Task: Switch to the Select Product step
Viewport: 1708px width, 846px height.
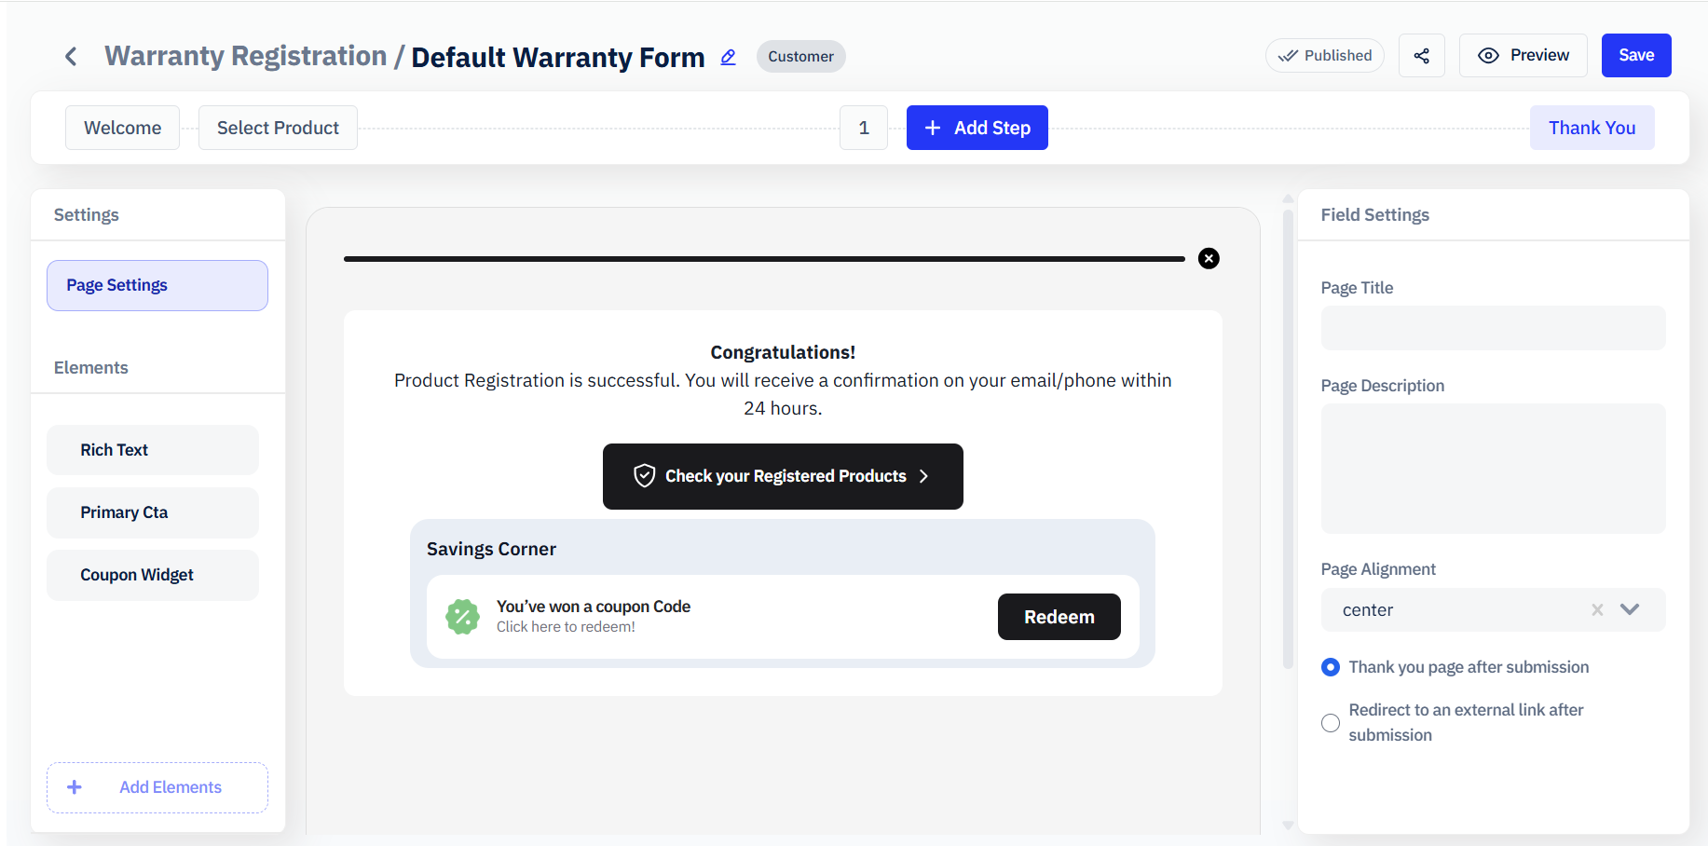Action: [x=278, y=128]
